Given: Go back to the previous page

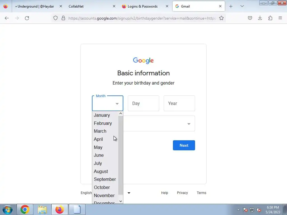Looking at the screenshot, I should point(7,18).
